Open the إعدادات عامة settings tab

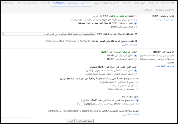coord(167,3)
